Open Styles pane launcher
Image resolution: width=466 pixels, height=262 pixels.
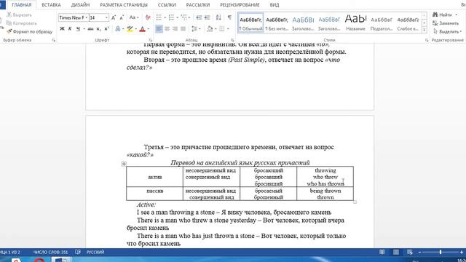[x=427, y=40]
